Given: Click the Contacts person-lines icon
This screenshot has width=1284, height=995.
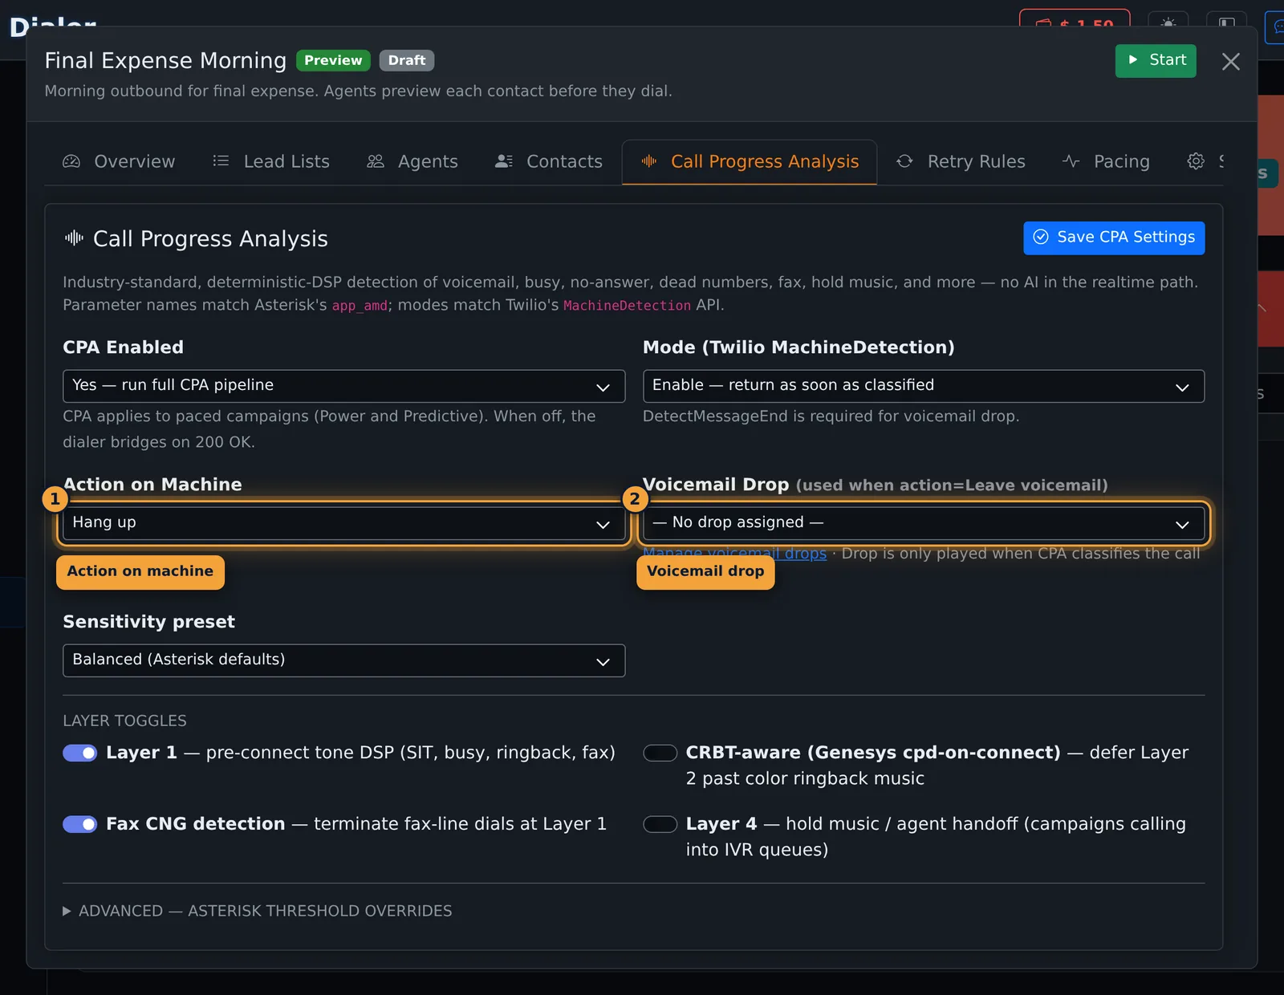Looking at the screenshot, I should (x=504, y=161).
